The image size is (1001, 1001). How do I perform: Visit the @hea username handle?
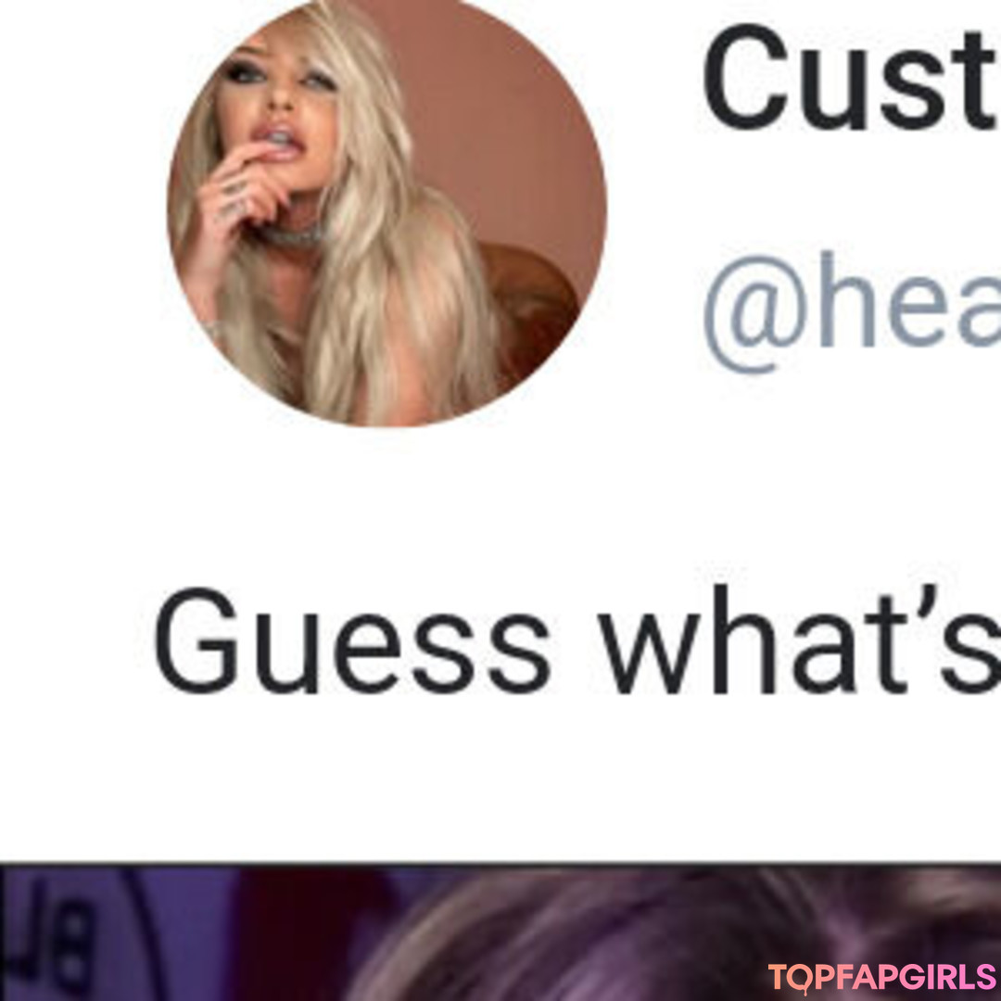click(x=852, y=311)
